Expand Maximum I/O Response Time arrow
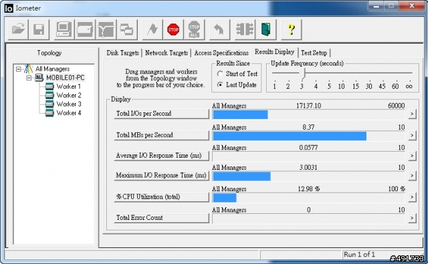Screen dimensions: 428x264 pyautogui.click(x=412, y=175)
